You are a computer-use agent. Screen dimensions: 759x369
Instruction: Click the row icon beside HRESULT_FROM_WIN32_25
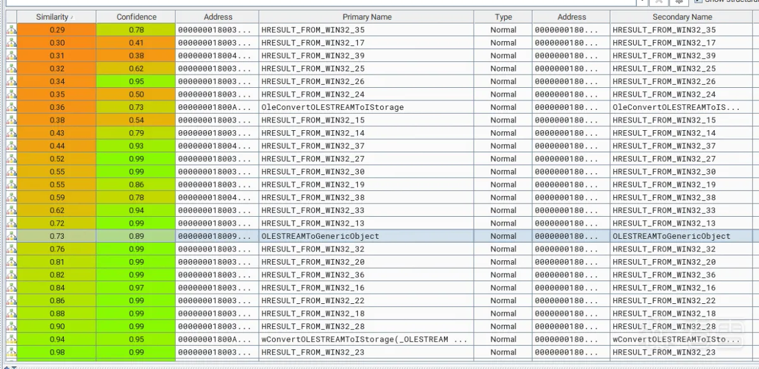[x=11, y=68]
